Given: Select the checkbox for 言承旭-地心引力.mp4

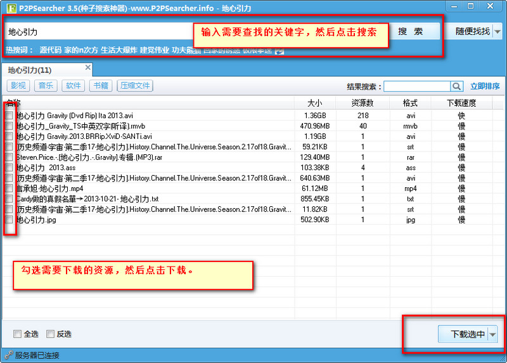Looking at the screenshot, I should (x=9, y=188).
